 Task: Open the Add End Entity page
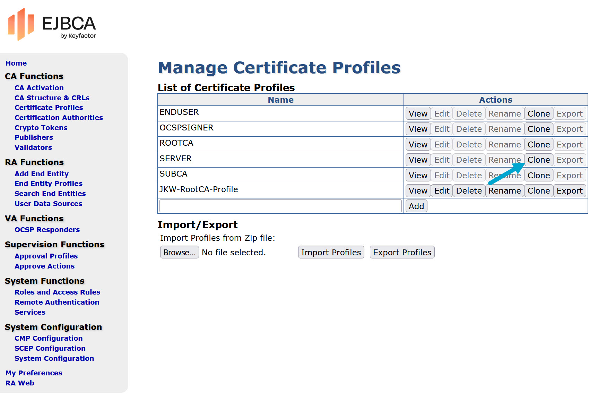(42, 173)
